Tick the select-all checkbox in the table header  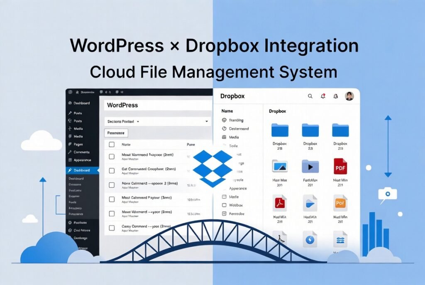click(x=112, y=144)
